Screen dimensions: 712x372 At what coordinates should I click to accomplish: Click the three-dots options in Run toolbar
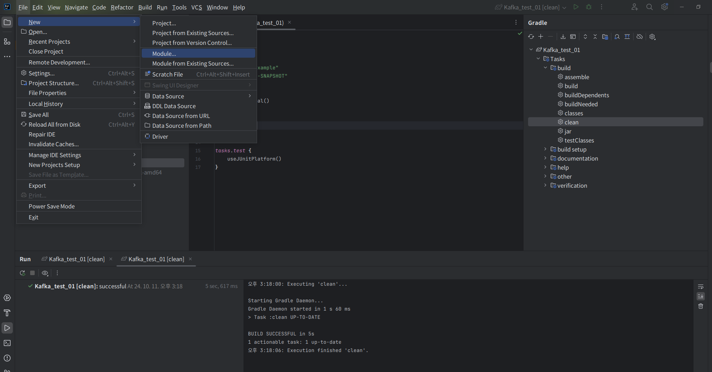click(x=57, y=273)
